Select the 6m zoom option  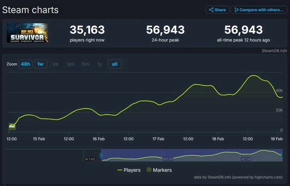click(86, 64)
